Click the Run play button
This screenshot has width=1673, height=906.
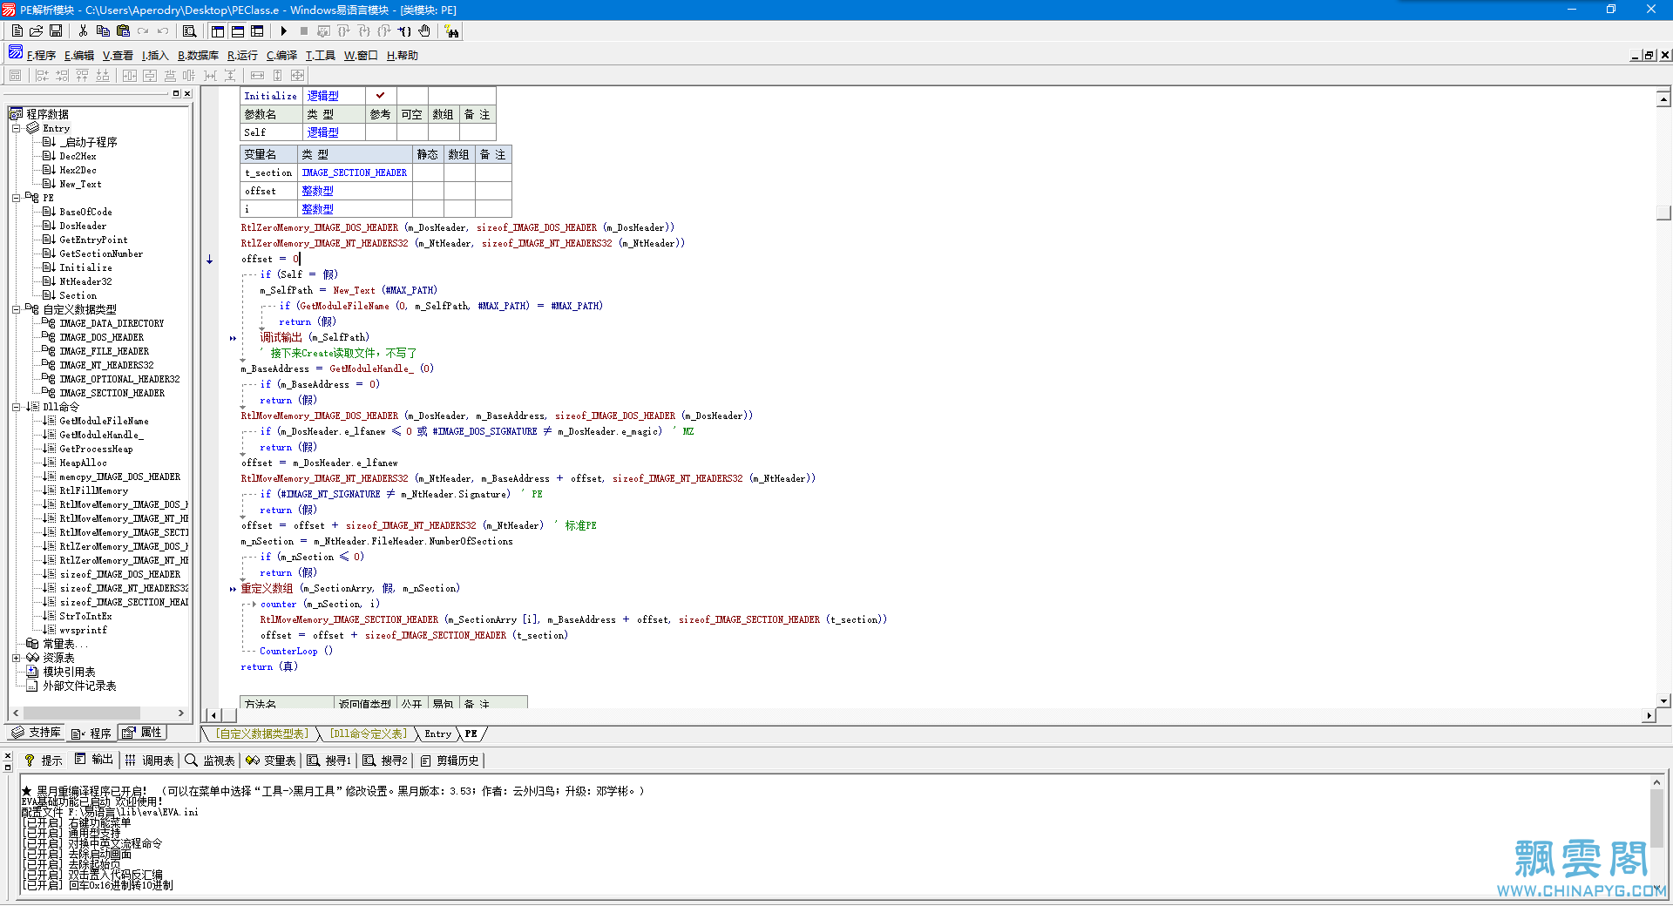click(284, 31)
